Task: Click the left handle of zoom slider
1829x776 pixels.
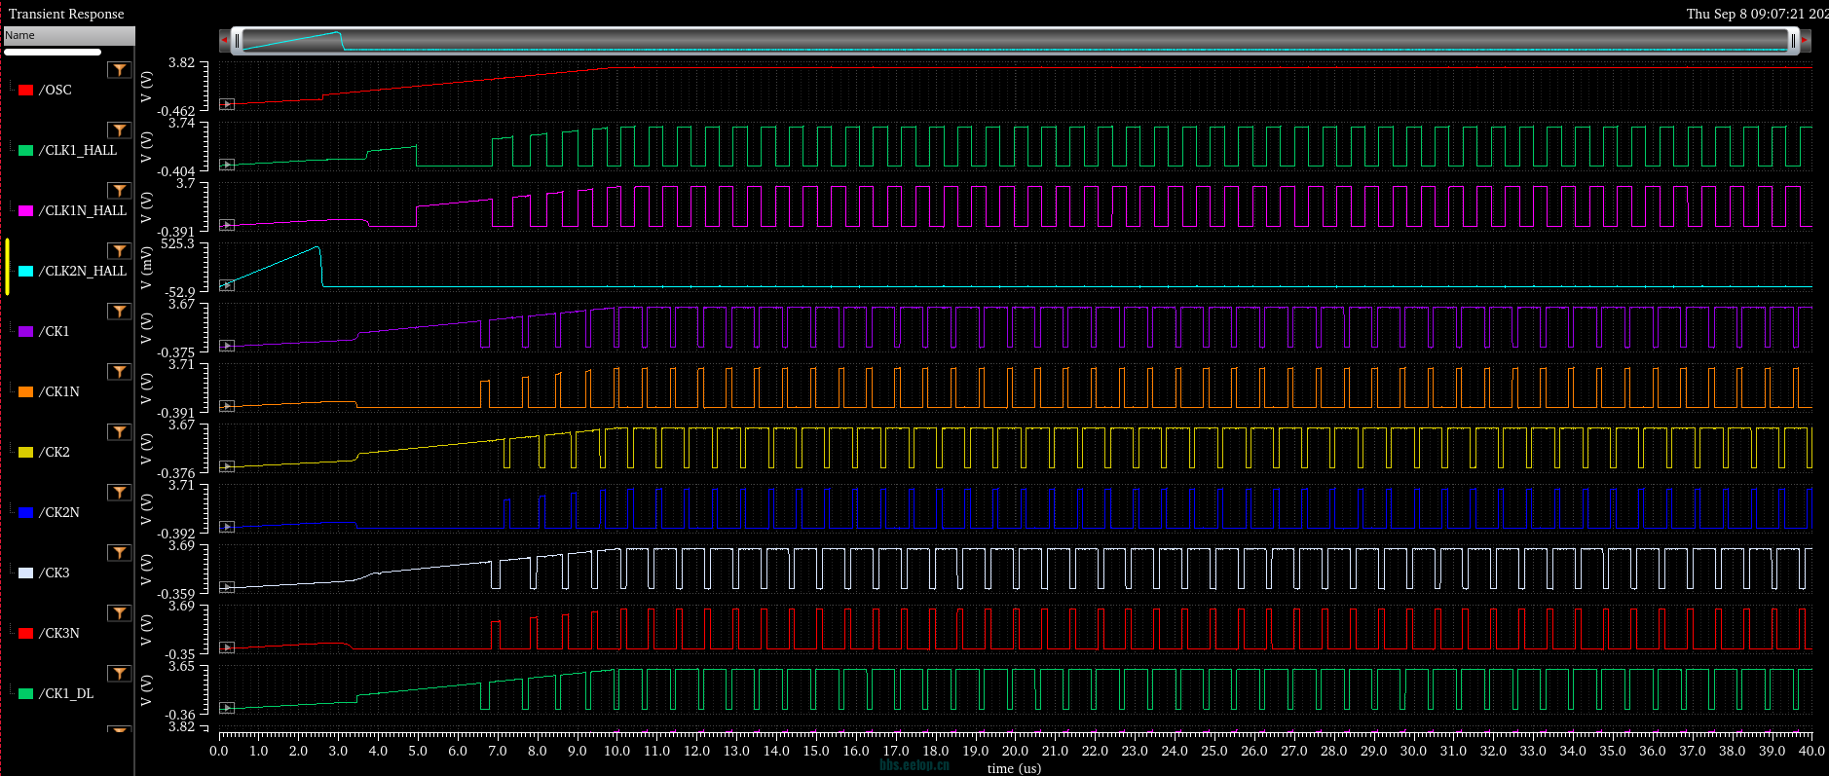Action: tap(237, 40)
